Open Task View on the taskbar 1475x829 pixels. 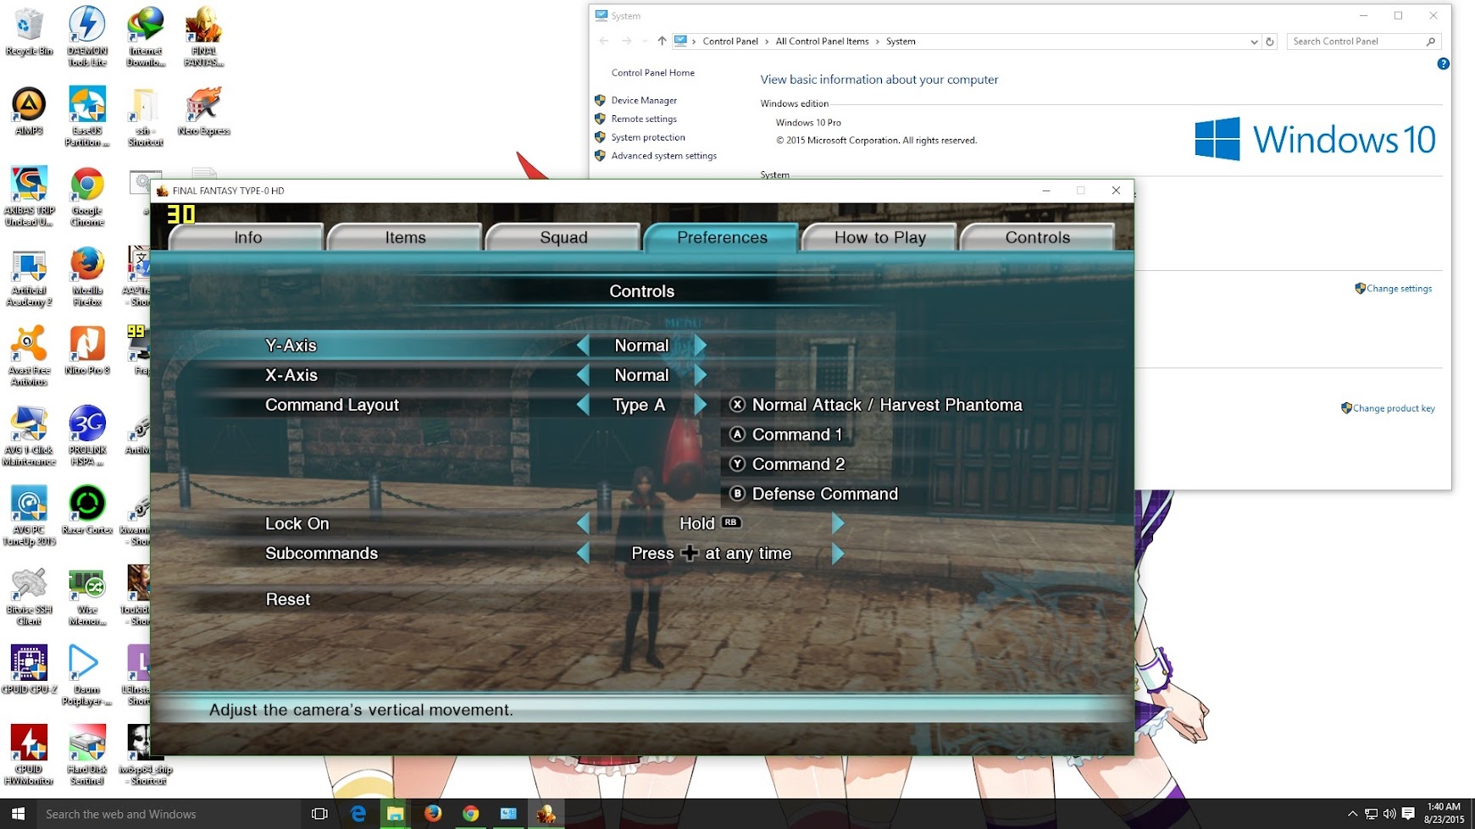tap(319, 814)
